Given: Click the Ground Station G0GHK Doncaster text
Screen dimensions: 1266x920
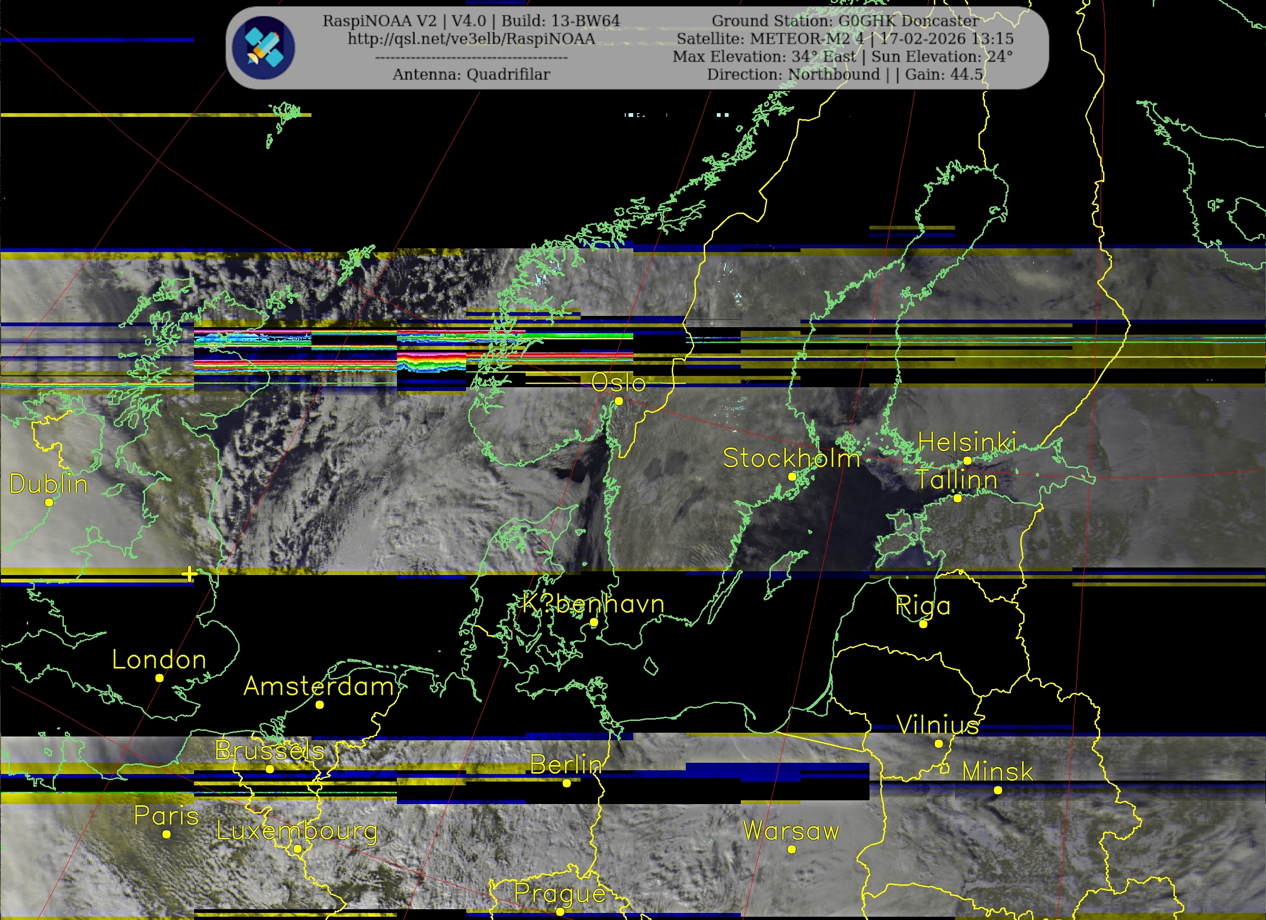Looking at the screenshot, I should coord(845,21).
